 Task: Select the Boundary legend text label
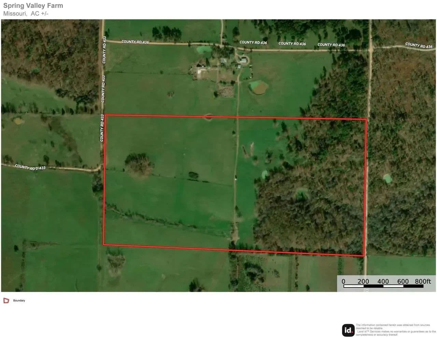click(19, 301)
